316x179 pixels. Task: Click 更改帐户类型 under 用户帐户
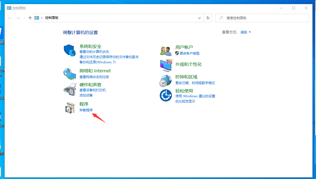coord(189,53)
